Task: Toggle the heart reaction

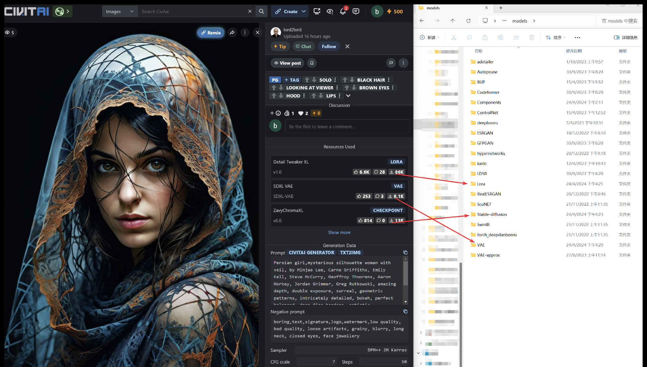Action: click(x=303, y=113)
